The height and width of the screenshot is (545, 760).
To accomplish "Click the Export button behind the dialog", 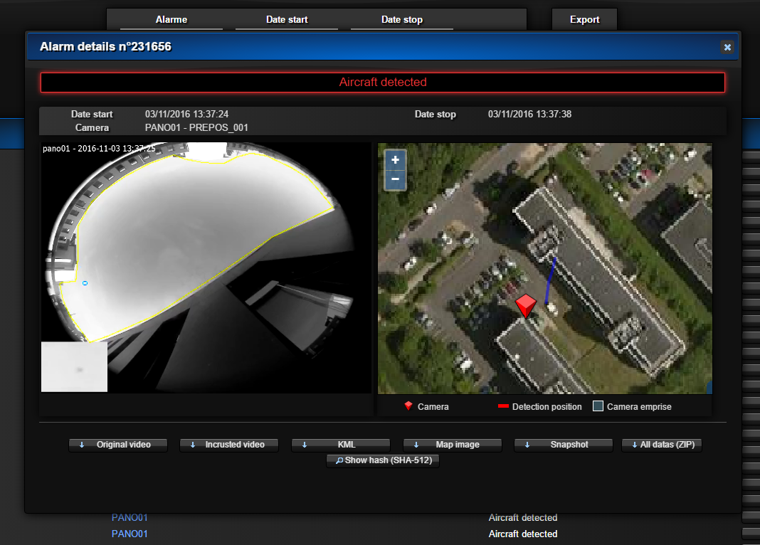I will point(584,20).
